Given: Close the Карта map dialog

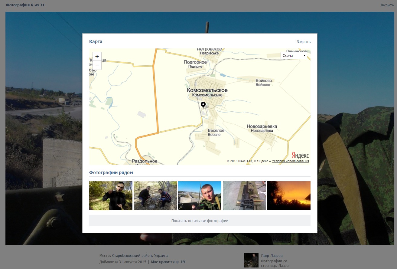Looking at the screenshot, I should [303, 42].
